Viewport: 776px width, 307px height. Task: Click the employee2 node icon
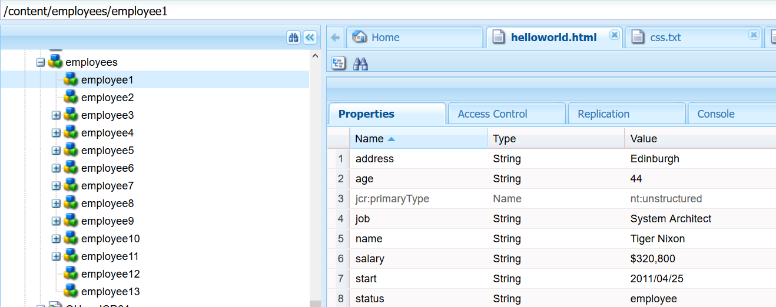71,97
